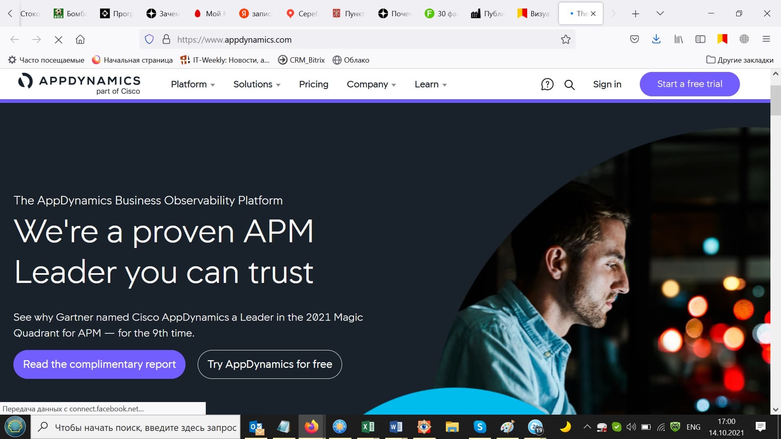Show sidebars icon in toolbar
Image resolution: width=781 pixels, height=439 pixels.
click(700, 39)
